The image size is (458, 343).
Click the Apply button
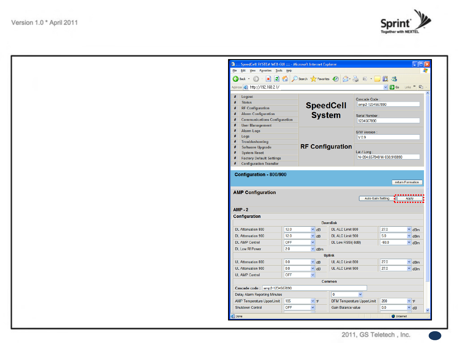410,198
